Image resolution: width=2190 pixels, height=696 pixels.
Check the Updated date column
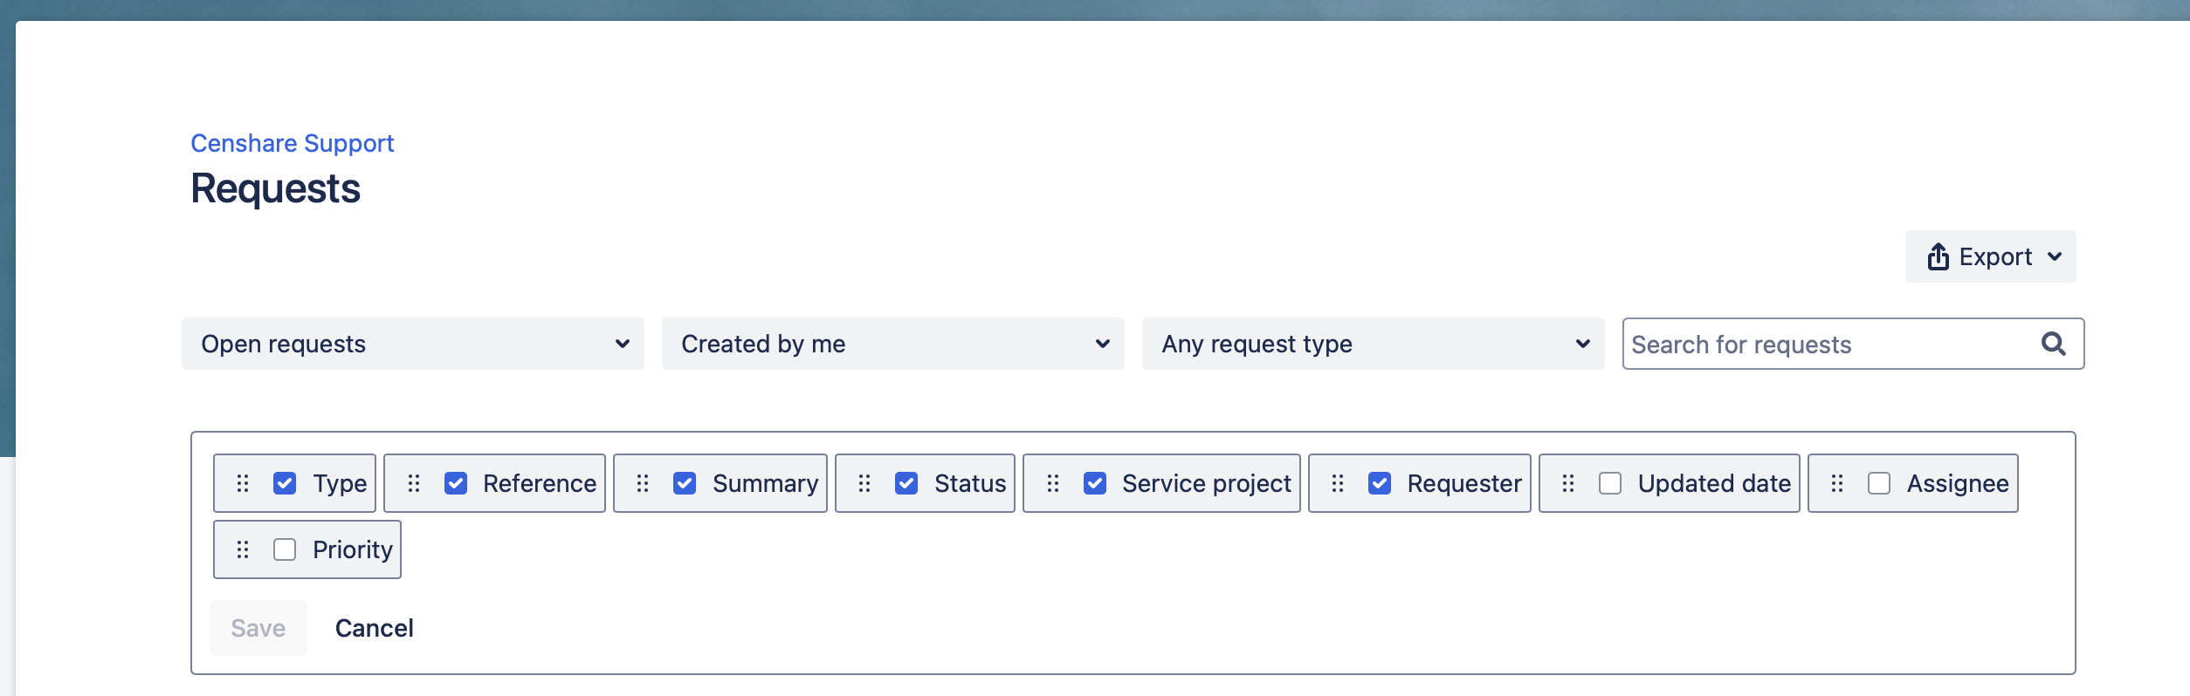1610,483
